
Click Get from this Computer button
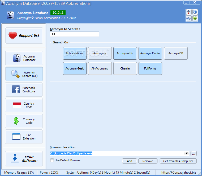pyautogui.click(x=178, y=161)
